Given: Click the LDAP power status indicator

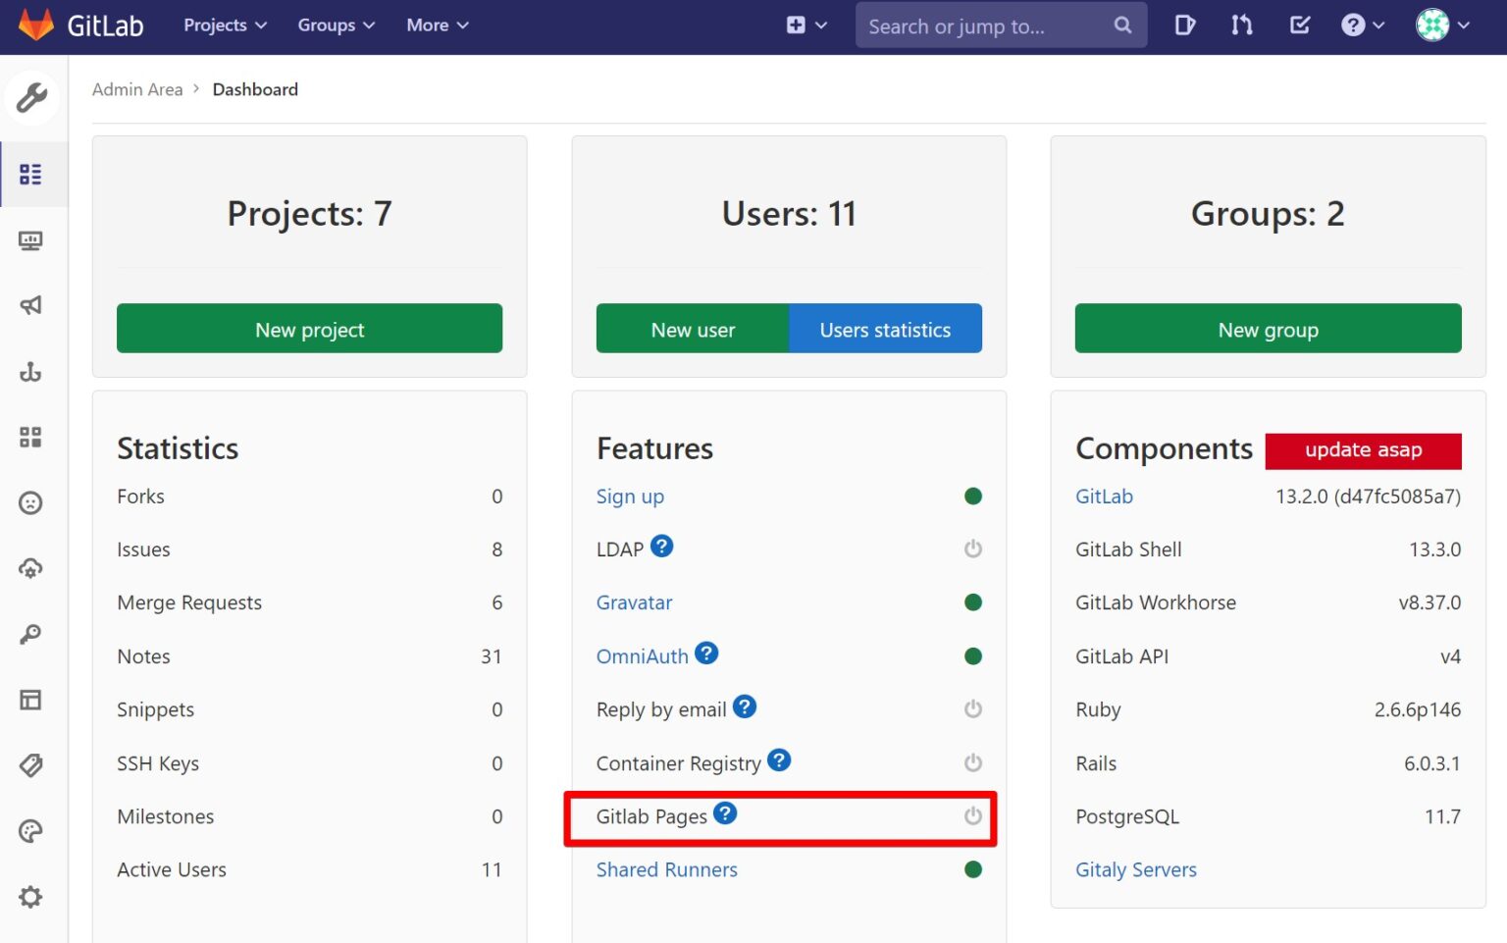Looking at the screenshot, I should point(972,549).
